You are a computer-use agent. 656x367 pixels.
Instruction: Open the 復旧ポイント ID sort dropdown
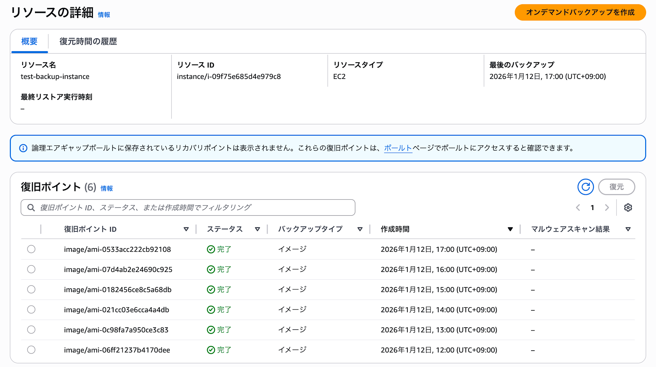(x=187, y=229)
